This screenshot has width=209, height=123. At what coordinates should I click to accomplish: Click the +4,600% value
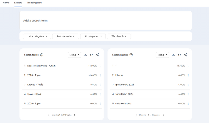pyautogui.click(x=93, y=66)
